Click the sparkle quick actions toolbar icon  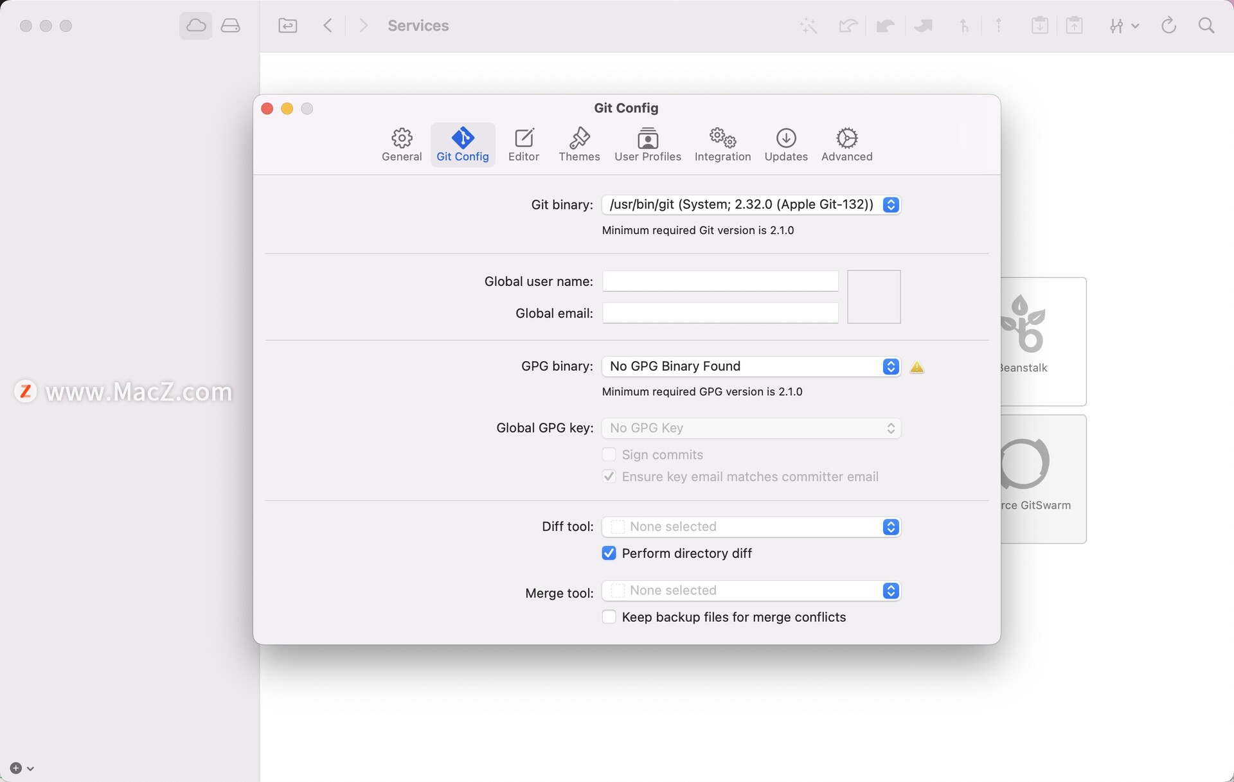click(809, 26)
